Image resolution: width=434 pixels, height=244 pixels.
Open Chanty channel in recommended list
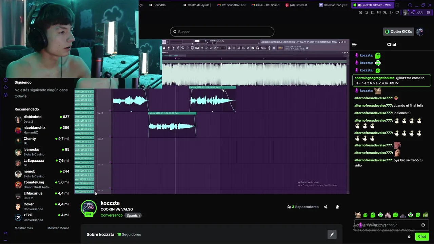pyautogui.click(x=42, y=141)
